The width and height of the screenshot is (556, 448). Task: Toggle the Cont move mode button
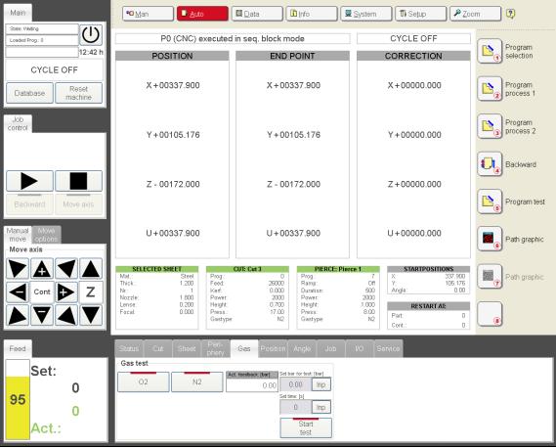[x=42, y=291]
